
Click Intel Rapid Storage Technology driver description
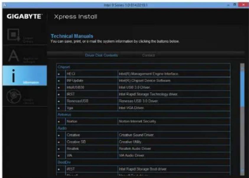148,94
